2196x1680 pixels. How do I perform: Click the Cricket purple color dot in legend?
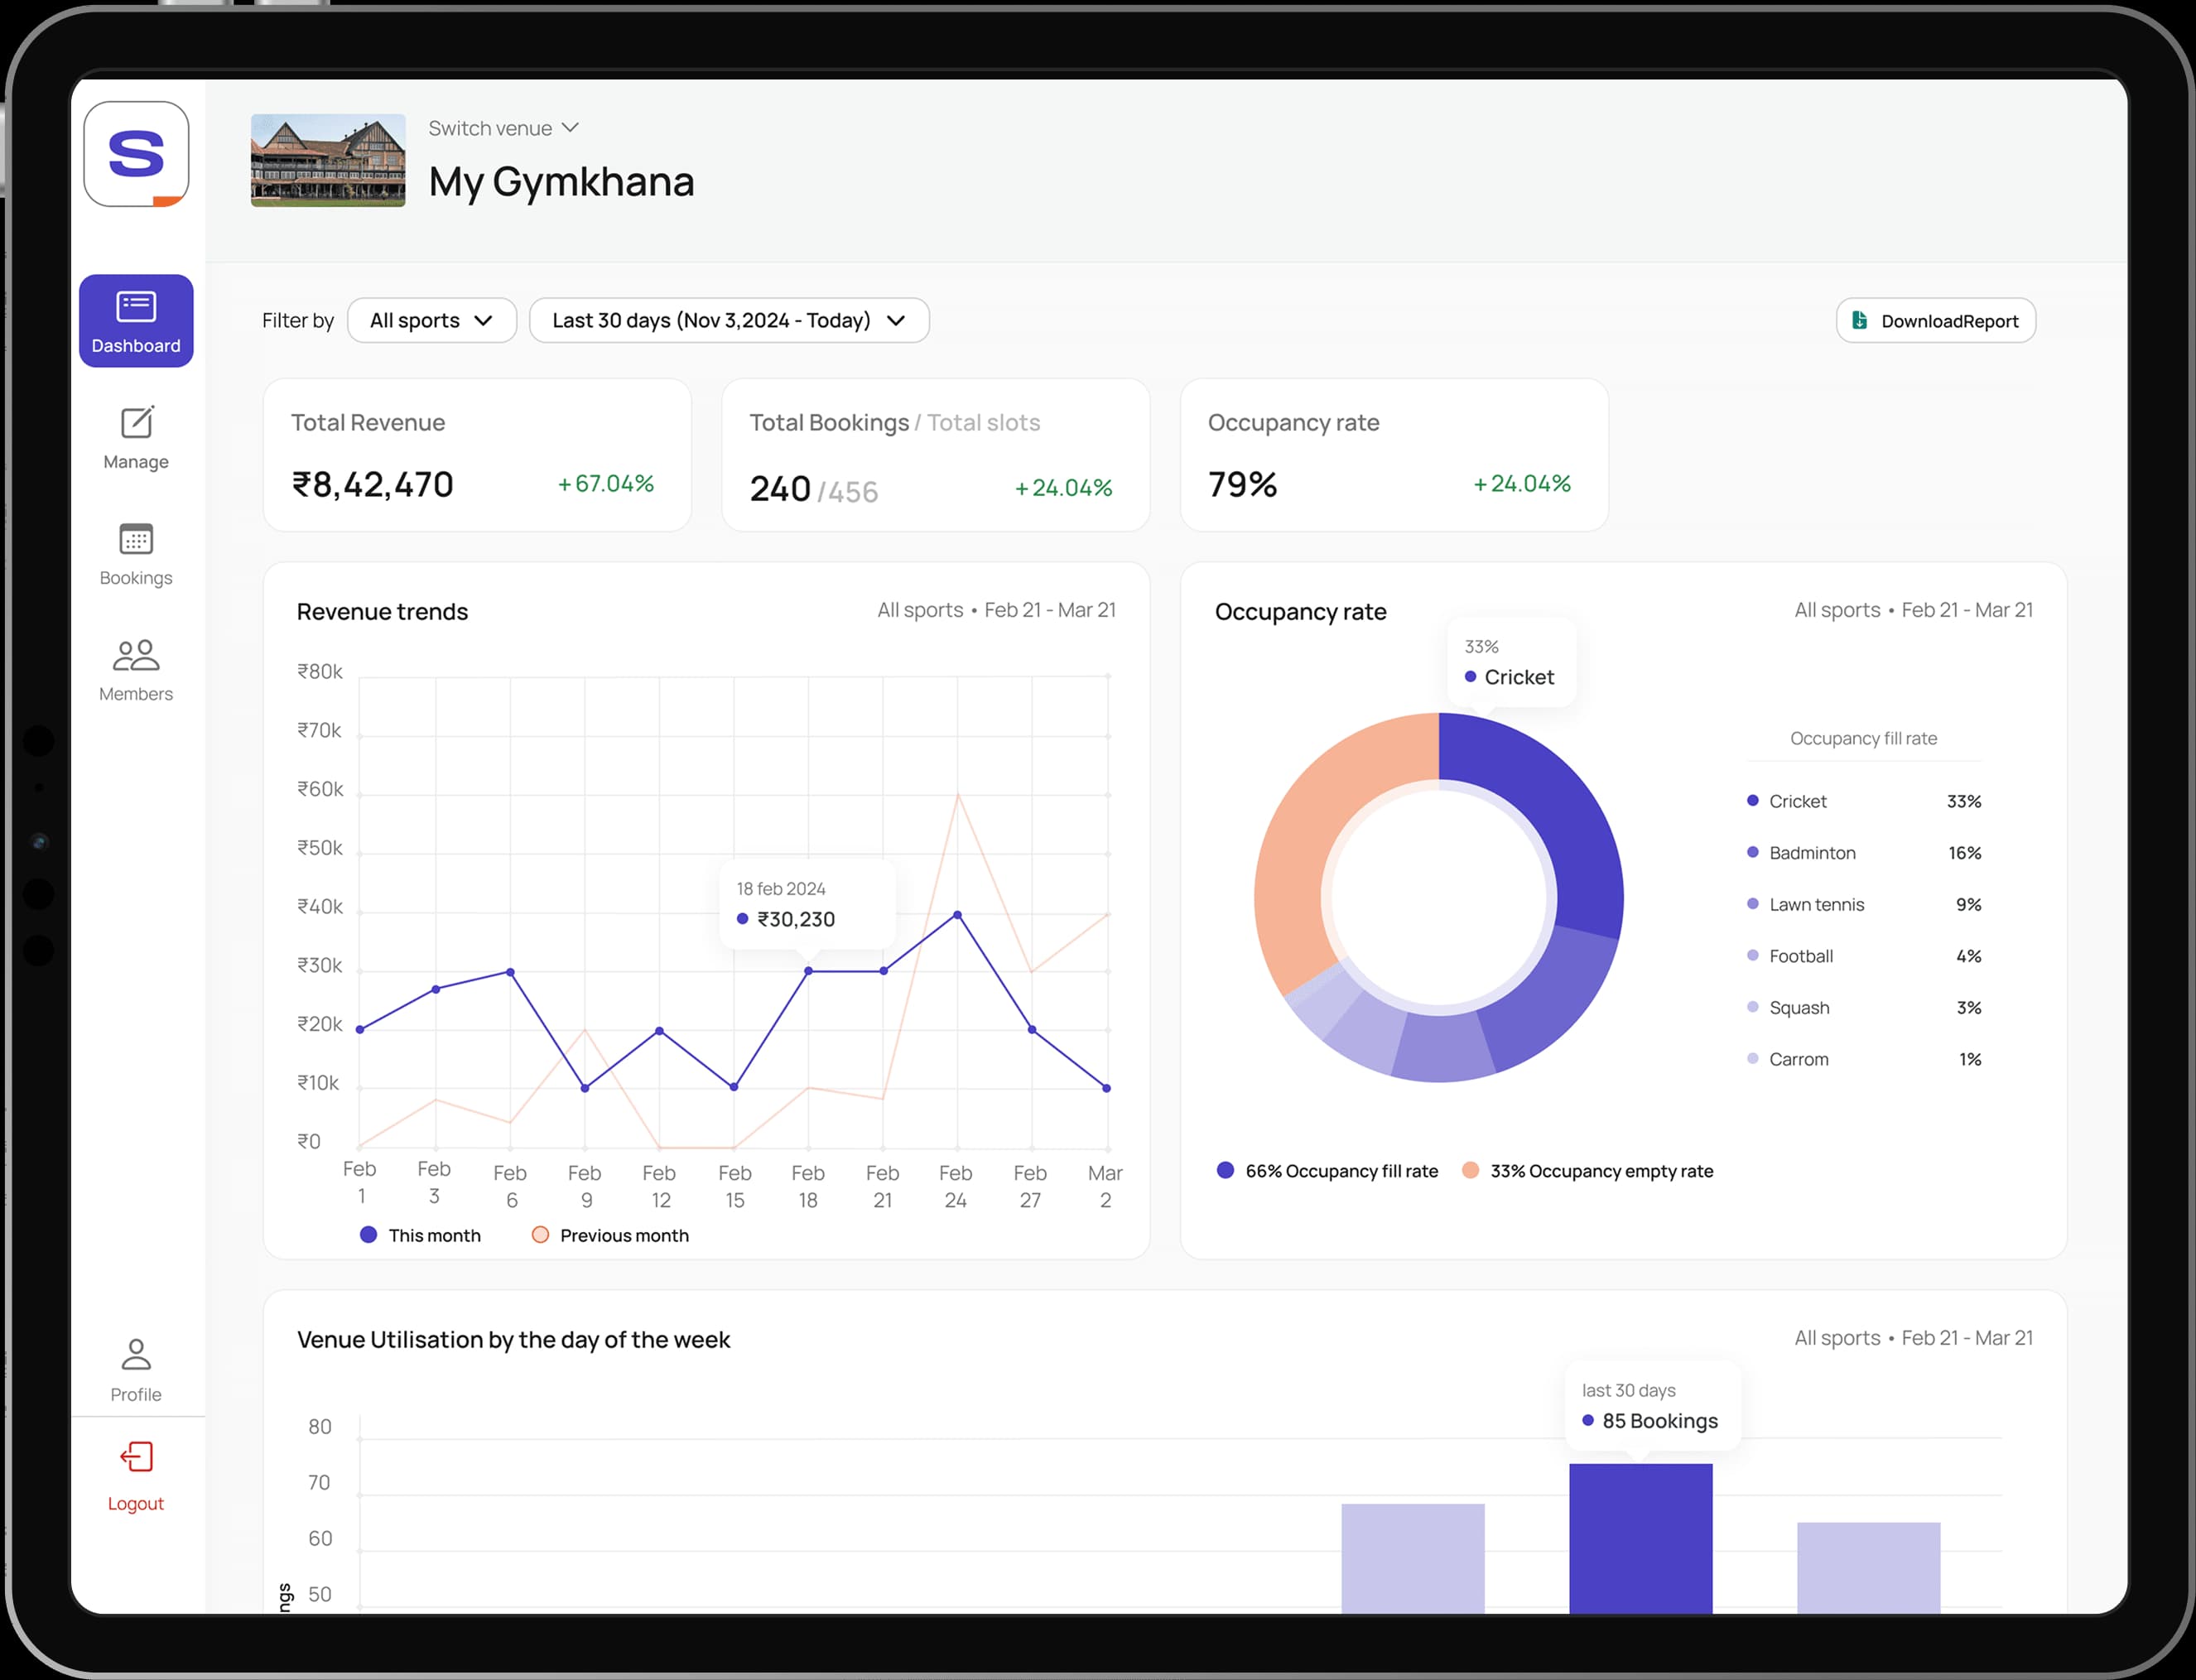(x=1752, y=800)
